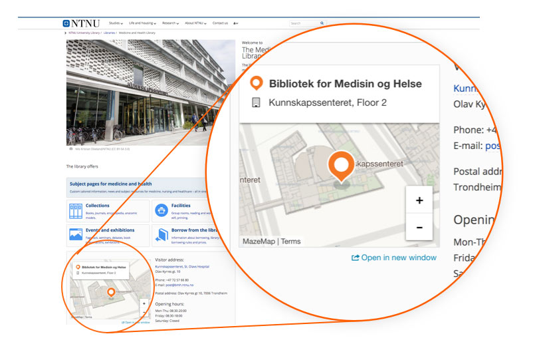Click the Collections bookshelf icon
533x342 pixels.
point(76,211)
